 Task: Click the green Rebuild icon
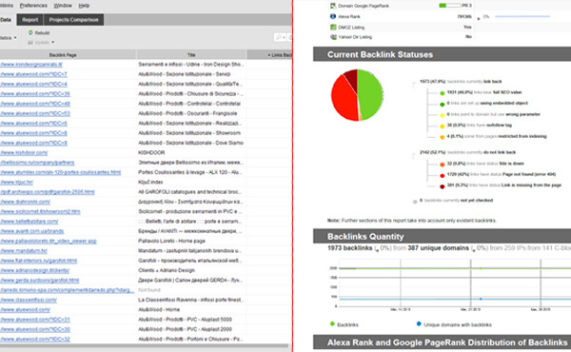[30, 32]
